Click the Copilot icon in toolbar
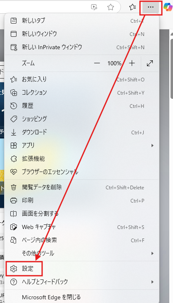 [x=168, y=7]
